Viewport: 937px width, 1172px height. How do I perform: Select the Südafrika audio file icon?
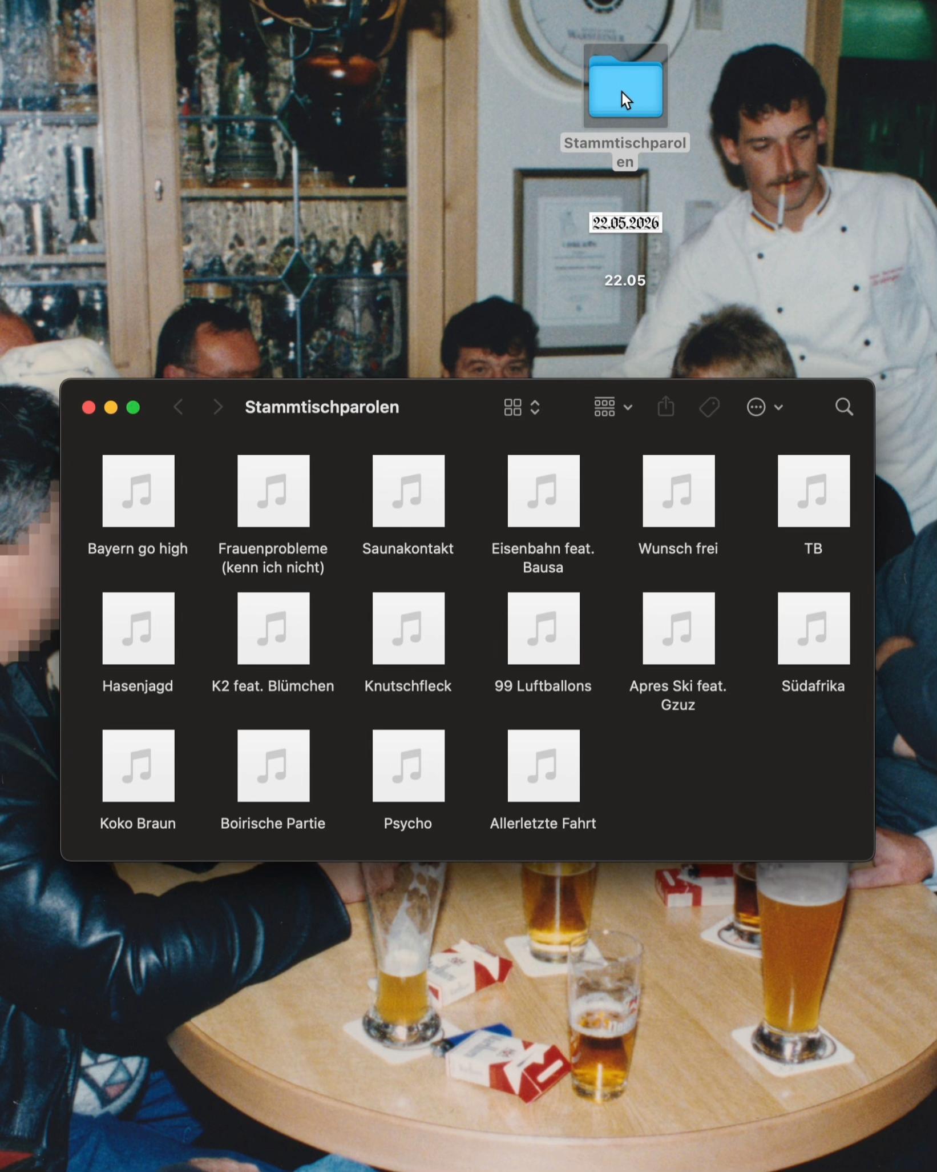pyautogui.click(x=814, y=628)
